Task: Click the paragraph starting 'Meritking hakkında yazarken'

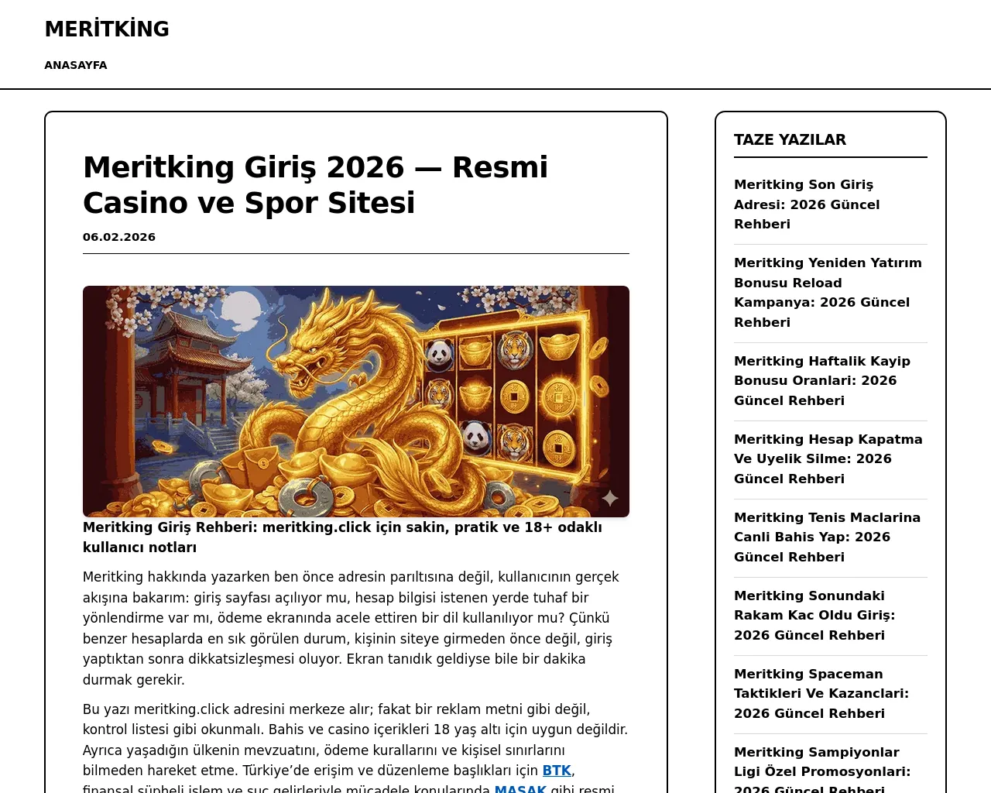Action: pos(352,629)
